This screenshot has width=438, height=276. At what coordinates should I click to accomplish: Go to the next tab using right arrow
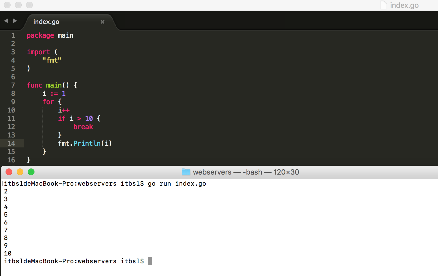tap(15, 21)
